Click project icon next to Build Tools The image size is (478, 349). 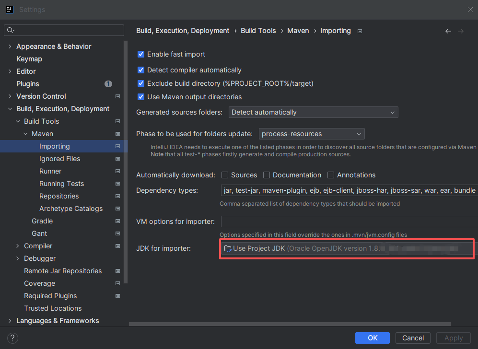coord(117,121)
